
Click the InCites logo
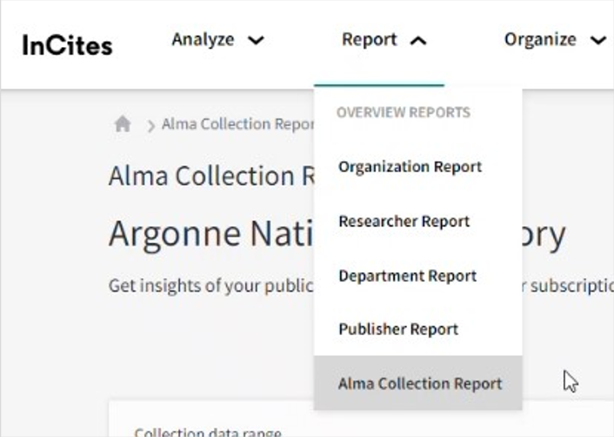(67, 45)
